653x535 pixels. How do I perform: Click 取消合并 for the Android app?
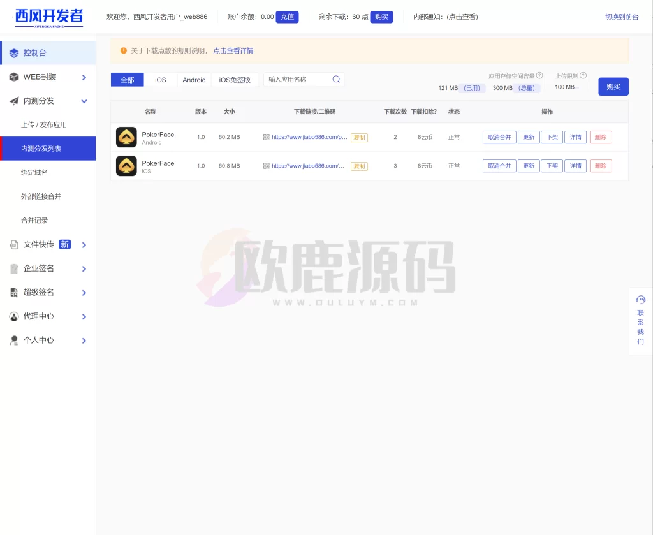pyautogui.click(x=499, y=136)
